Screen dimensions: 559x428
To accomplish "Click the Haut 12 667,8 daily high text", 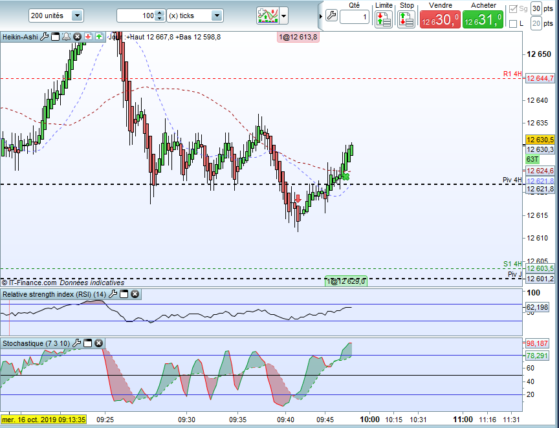I will [149, 37].
